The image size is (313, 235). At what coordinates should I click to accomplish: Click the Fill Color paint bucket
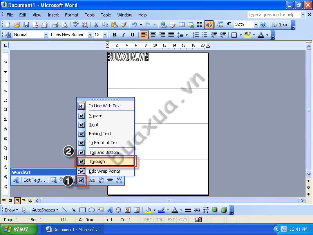pos(148,210)
